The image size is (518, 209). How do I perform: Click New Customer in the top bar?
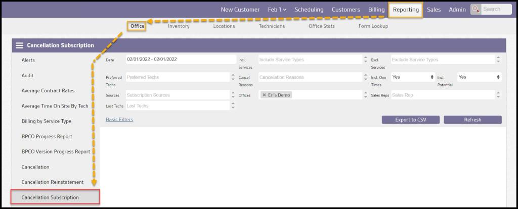(x=240, y=10)
